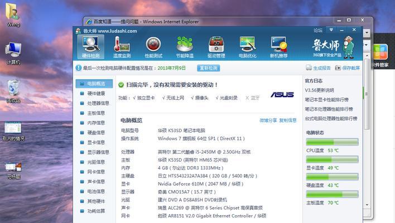The width and height of the screenshot is (395, 223).
Task: Click the ASUS brand logo
Action: point(282,95)
